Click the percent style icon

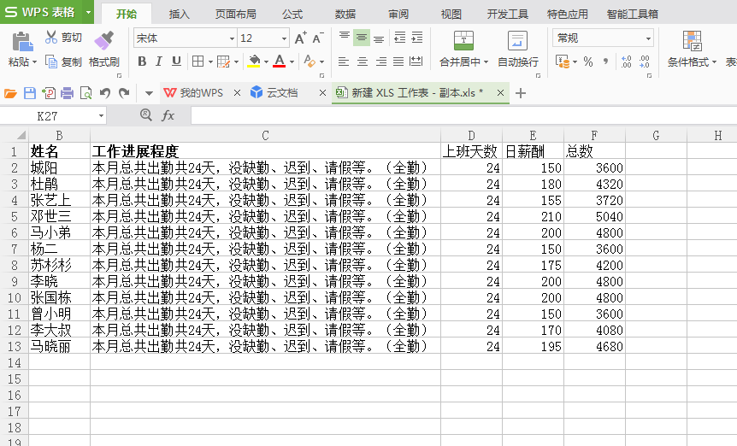point(587,62)
